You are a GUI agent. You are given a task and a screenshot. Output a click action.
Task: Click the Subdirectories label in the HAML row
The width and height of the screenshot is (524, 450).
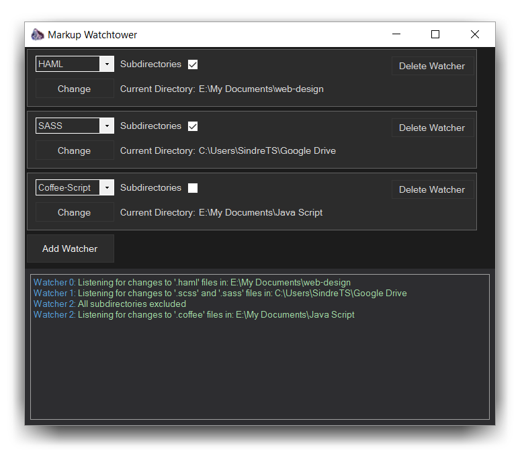point(150,64)
